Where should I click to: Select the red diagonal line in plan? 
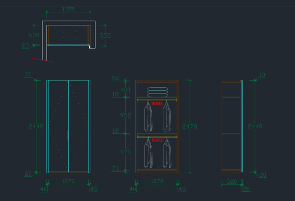point(42,60)
